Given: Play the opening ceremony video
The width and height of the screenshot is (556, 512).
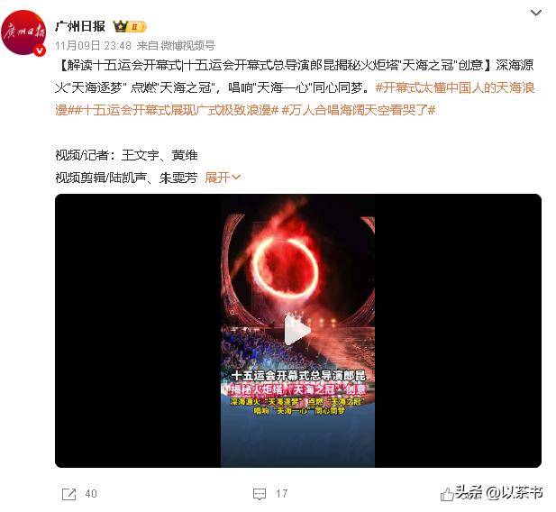Looking at the screenshot, I should (297, 330).
